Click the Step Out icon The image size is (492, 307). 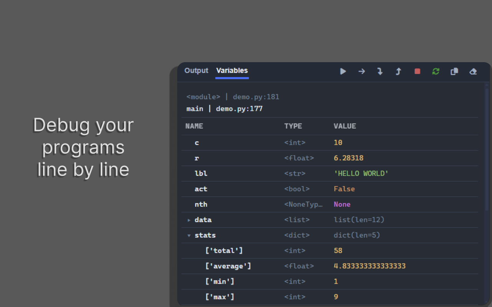click(x=399, y=71)
